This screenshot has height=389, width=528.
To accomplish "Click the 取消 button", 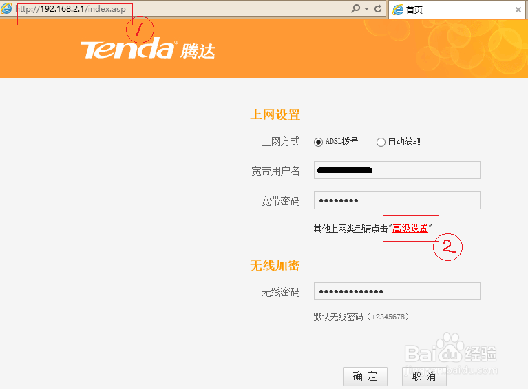I will [424, 377].
